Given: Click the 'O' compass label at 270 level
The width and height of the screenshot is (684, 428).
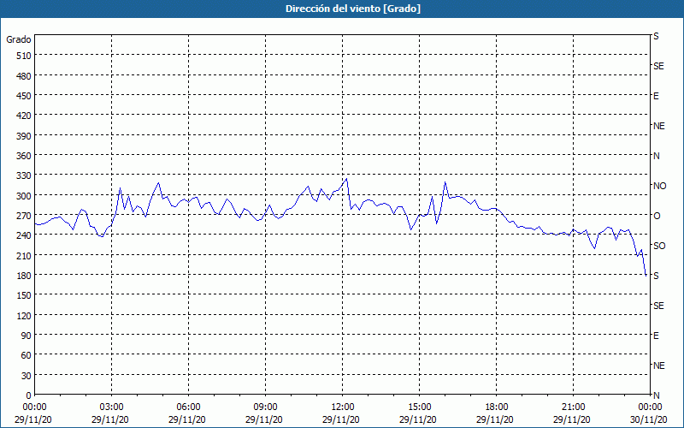Looking at the screenshot, I should [657, 216].
